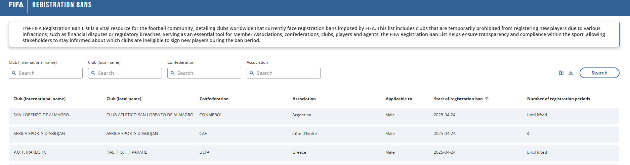
Task: Focus the Club (local name) search input
Action: pyautogui.click(x=128, y=73)
